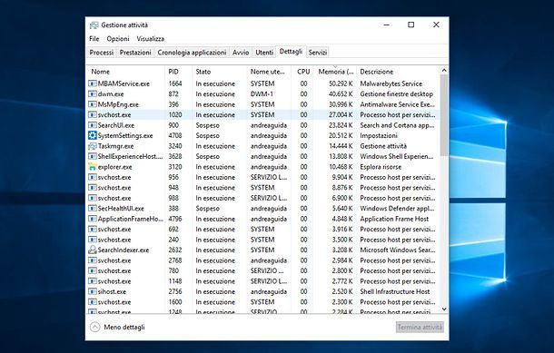Click the MsMpEng.exe process icon
Screen dimensions: 554x353
[x=93, y=104]
